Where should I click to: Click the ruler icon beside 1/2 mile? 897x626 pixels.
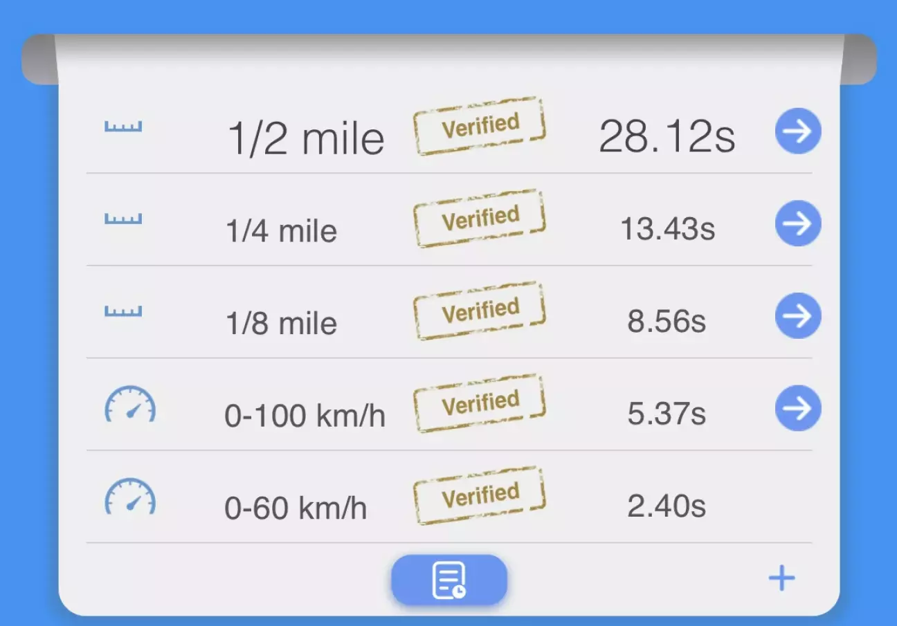123,127
